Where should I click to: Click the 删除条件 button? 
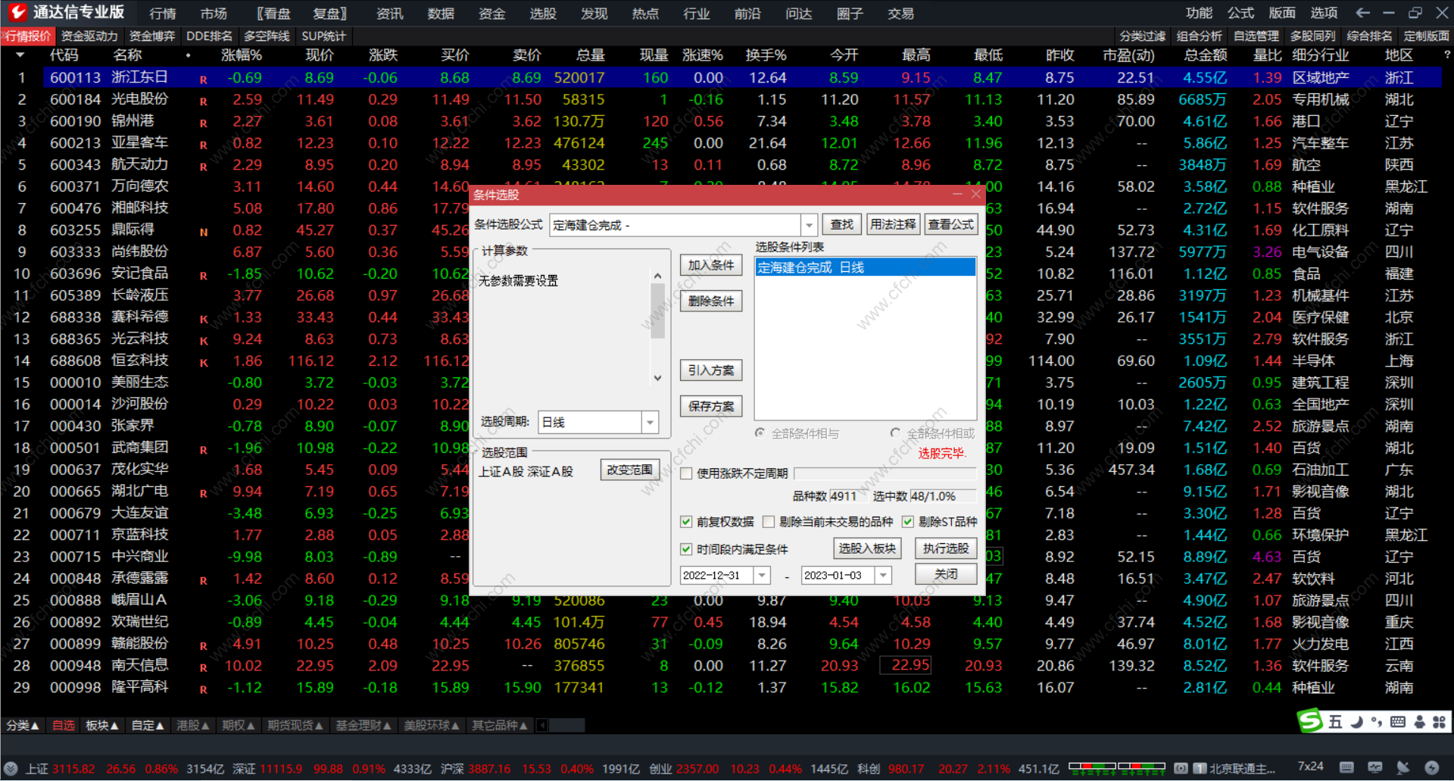(711, 301)
